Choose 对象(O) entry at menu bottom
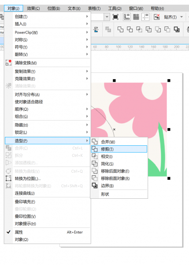The width and height of the screenshot is (189, 265). [48, 239]
